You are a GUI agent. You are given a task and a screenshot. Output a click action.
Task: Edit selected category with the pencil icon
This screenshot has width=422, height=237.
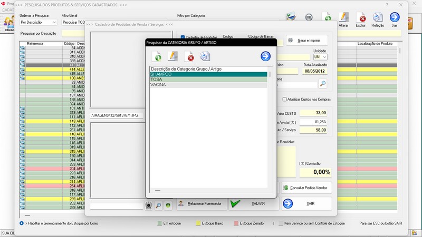pyautogui.click(x=172, y=56)
